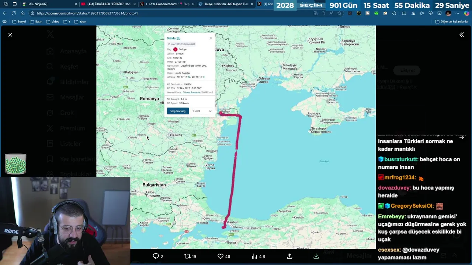This screenshot has height=265, width=472.
Task: Click the repost icon showing 19
Action: pyautogui.click(x=187, y=256)
